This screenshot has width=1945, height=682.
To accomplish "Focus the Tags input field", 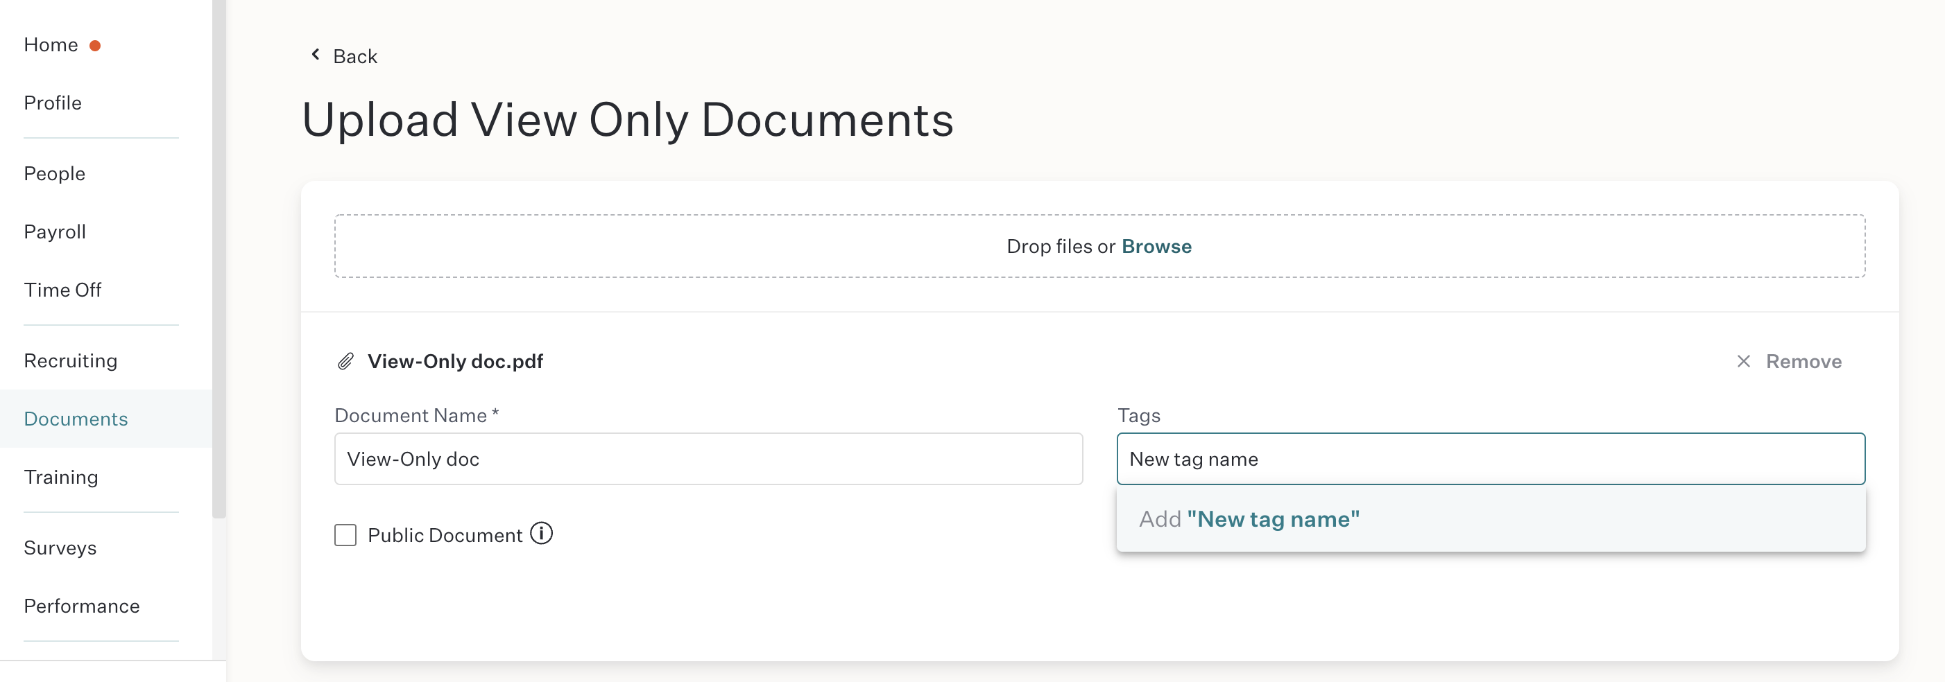I will [x=1491, y=459].
